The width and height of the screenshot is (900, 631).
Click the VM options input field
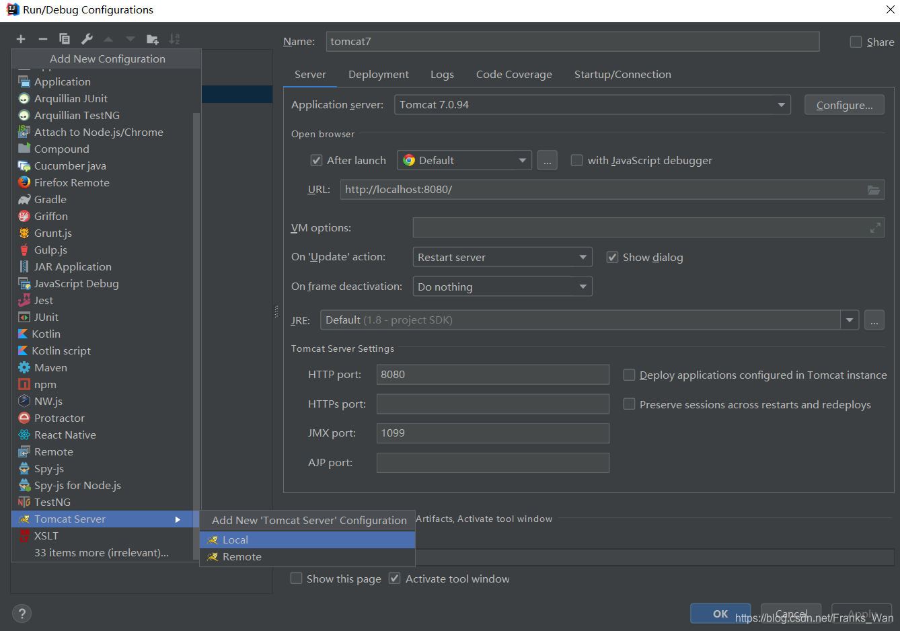[x=648, y=228]
